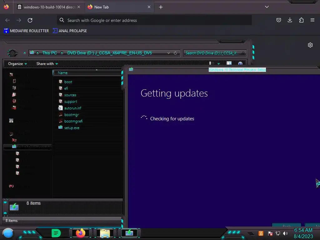Switch to windows-10-build-10014 tab
The height and width of the screenshot is (240, 320).
pyautogui.click(x=48, y=7)
